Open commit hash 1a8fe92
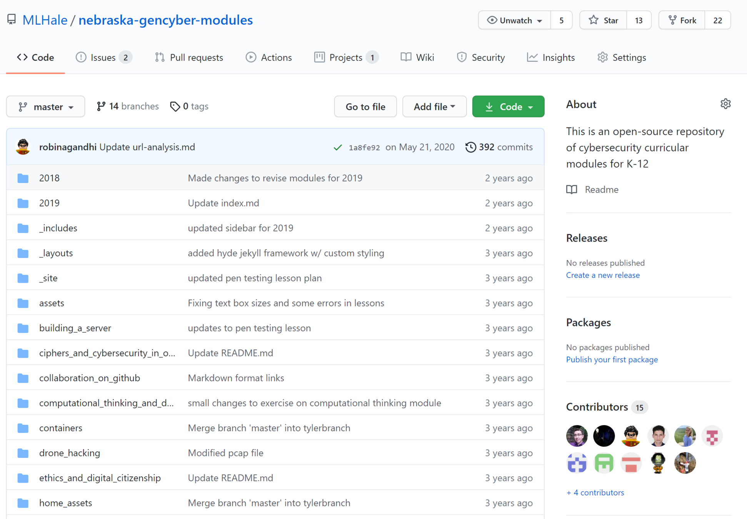Viewport: 747px width, 519px height. 364,148
